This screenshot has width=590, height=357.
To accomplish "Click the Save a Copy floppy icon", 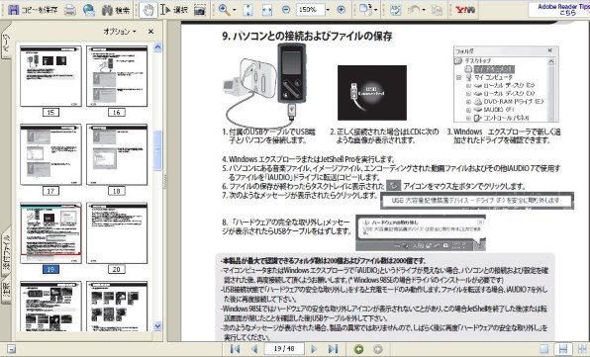I will tap(14, 10).
